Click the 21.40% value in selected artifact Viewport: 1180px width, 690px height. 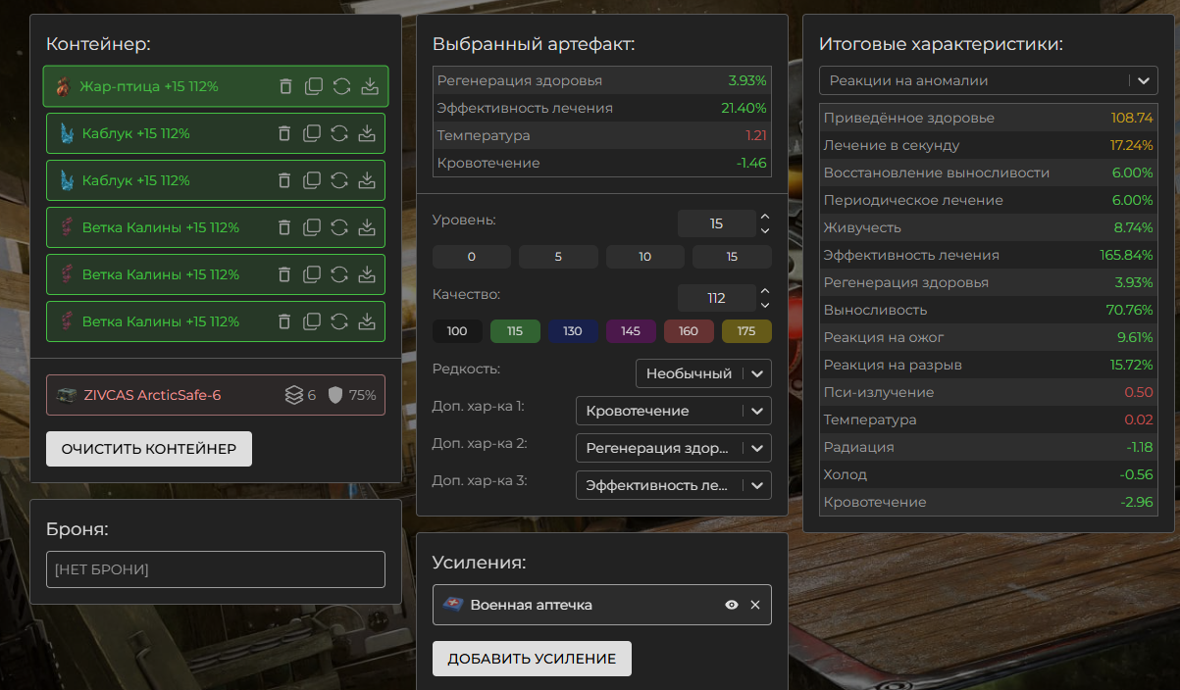click(744, 108)
